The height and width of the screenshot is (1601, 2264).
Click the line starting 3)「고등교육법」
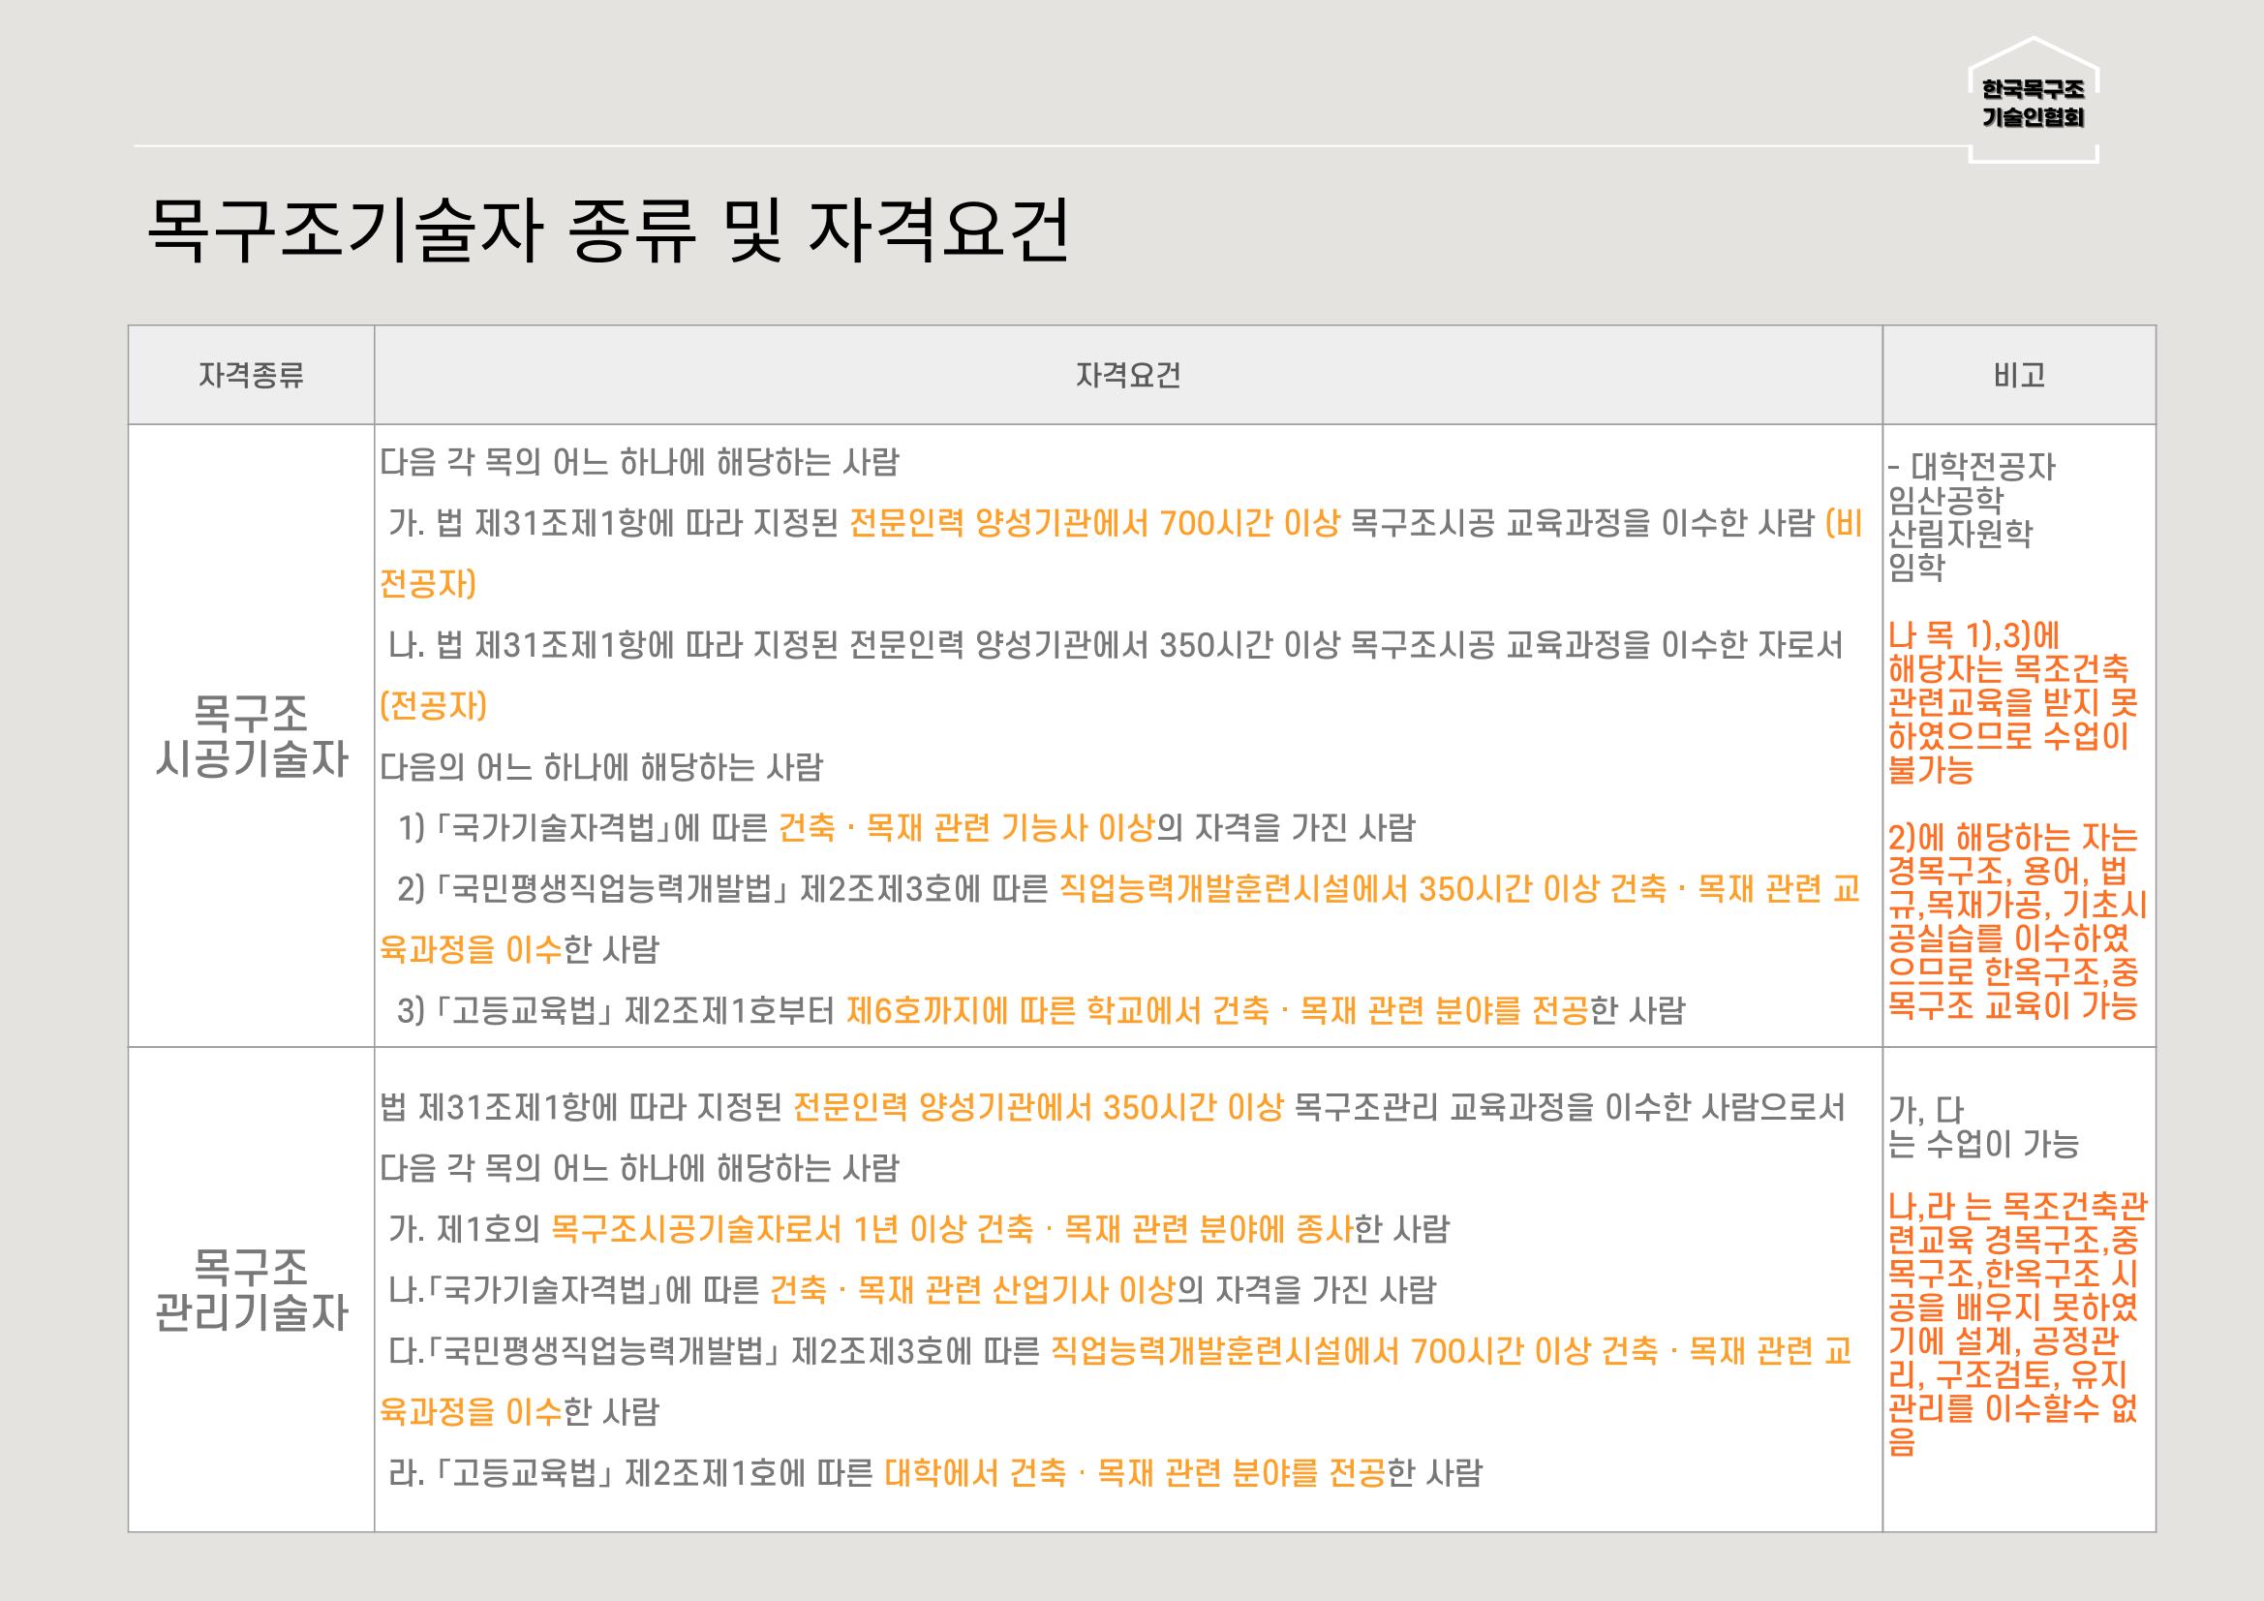(x=1041, y=1010)
